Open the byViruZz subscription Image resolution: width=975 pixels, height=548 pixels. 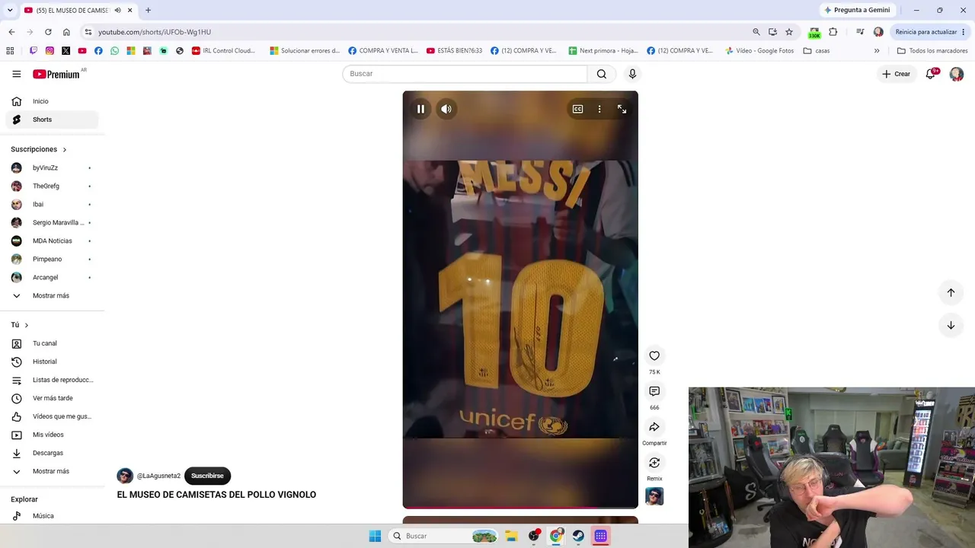pyautogui.click(x=53, y=167)
